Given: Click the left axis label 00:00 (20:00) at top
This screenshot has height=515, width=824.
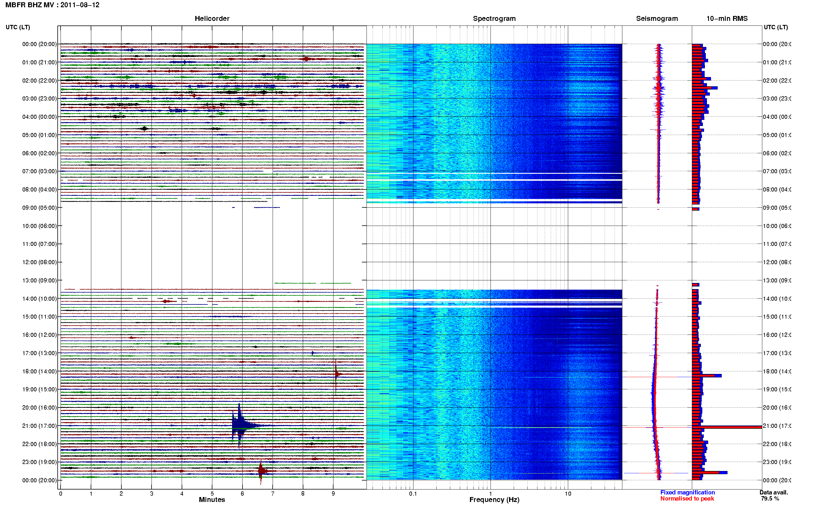Looking at the screenshot, I should tap(39, 44).
